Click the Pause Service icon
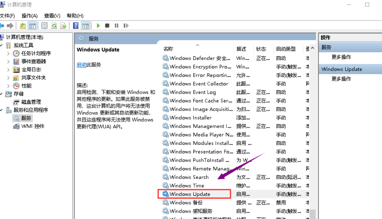Viewport: 382px width, 219px height. pos(116,25)
